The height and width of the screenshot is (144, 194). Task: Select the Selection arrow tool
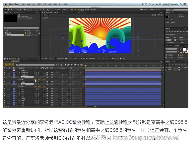point(5,10)
